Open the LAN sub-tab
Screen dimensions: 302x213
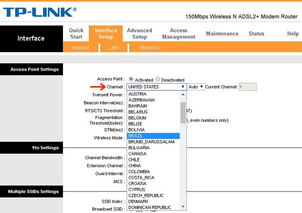pyautogui.click(x=114, y=48)
